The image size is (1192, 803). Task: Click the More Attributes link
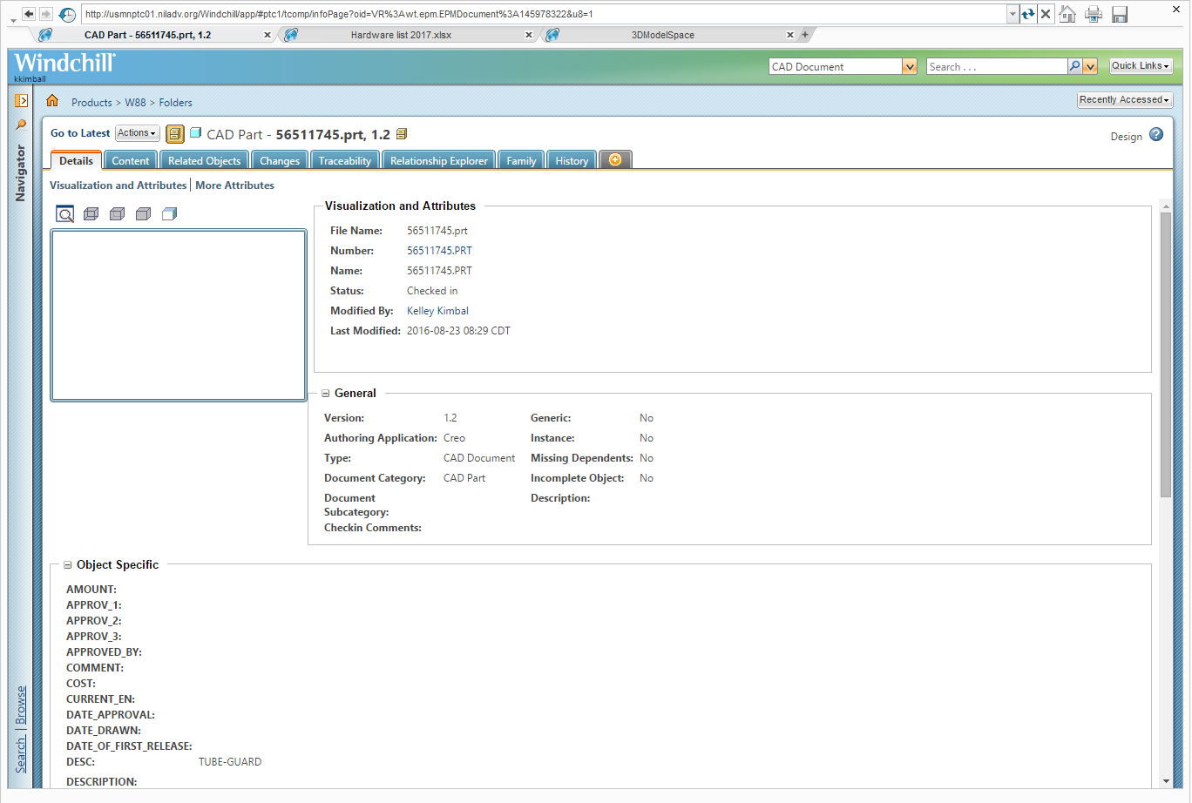point(235,186)
